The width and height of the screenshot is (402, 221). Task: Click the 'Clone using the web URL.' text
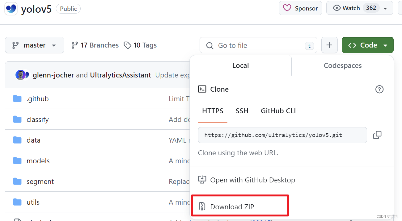pyautogui.click(x=238, y=153)
